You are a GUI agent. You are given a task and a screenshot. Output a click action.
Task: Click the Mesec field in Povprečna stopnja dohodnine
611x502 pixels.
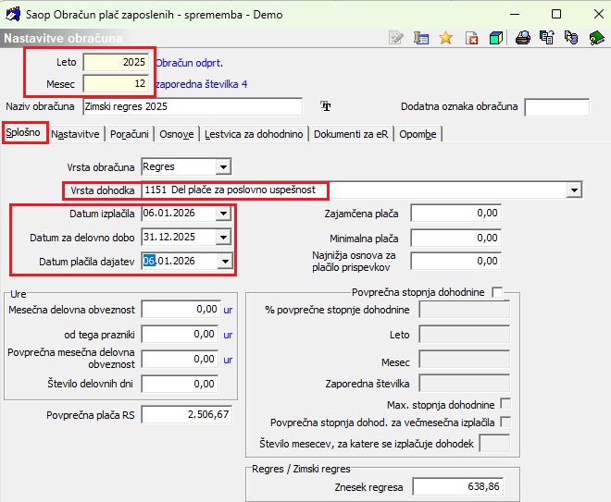click(x=465, y=360)
